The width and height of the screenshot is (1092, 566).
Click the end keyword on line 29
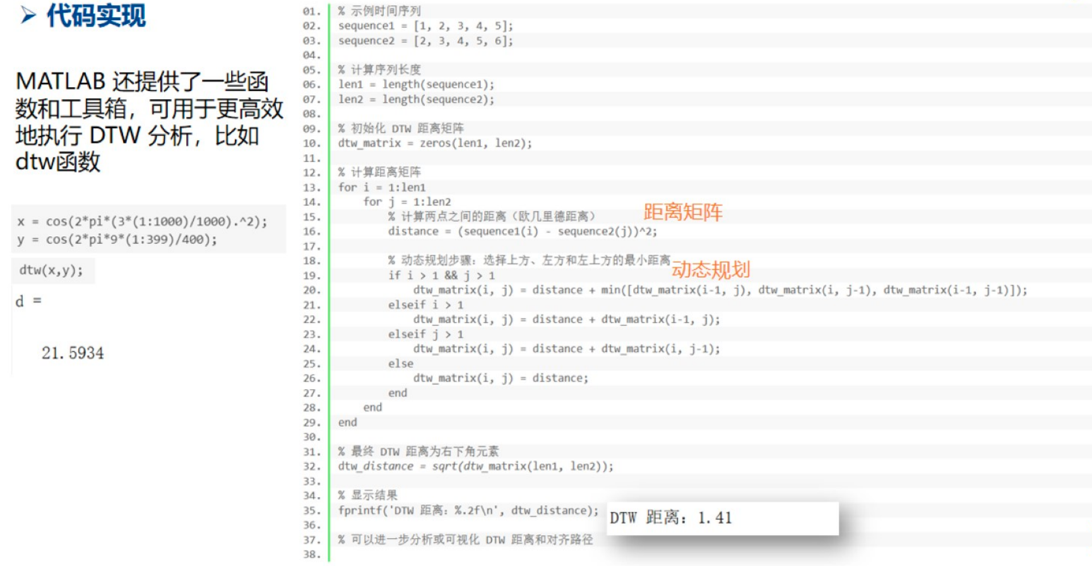347,422
